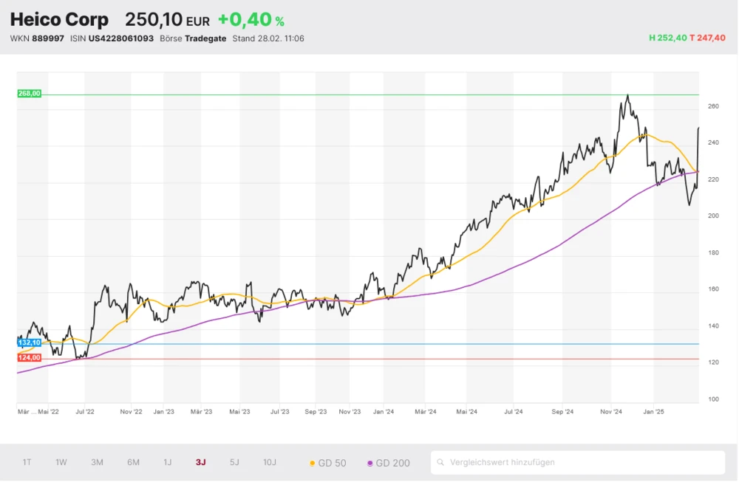Click the search magnifier icon

441,463
